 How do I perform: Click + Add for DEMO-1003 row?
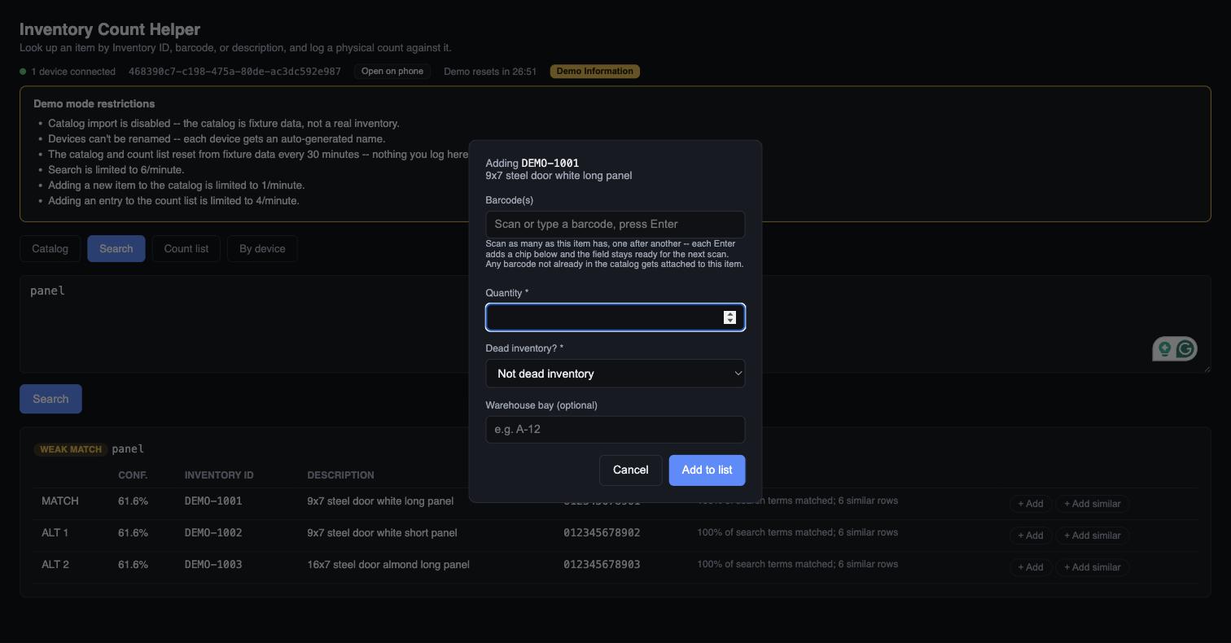(1030, 567)
